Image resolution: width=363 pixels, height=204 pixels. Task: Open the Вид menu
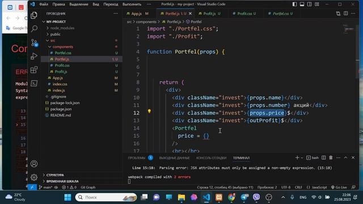tap(96, 4)
